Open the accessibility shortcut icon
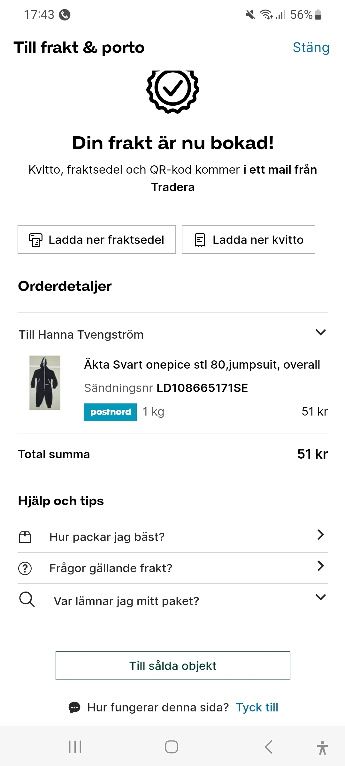Viewport: 345px width, 766px height. pos(323,747)
